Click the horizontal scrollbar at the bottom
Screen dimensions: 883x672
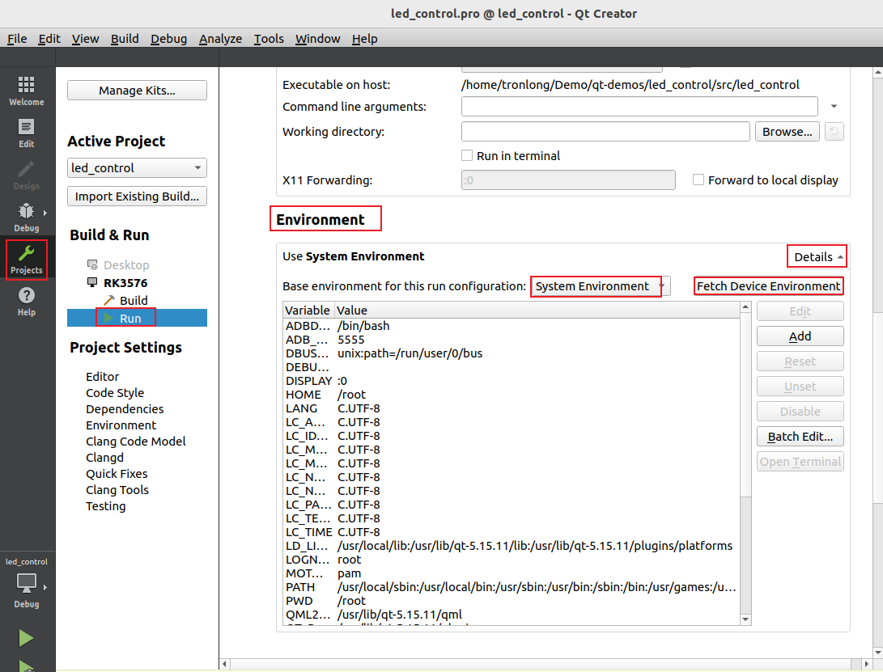click(546, 664)
